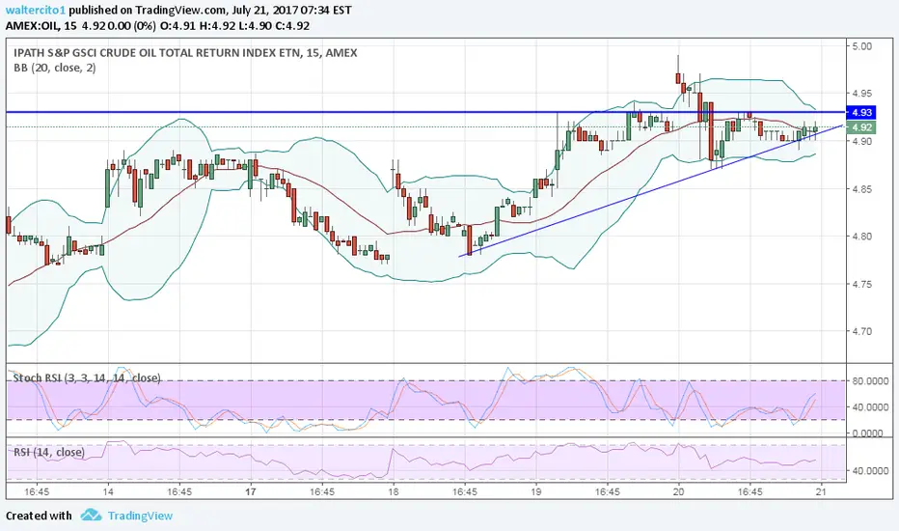Click the date 19 on the time axis
Image resolution: width=899 pixels, height=531 pixels.
(x=535, y=492)
